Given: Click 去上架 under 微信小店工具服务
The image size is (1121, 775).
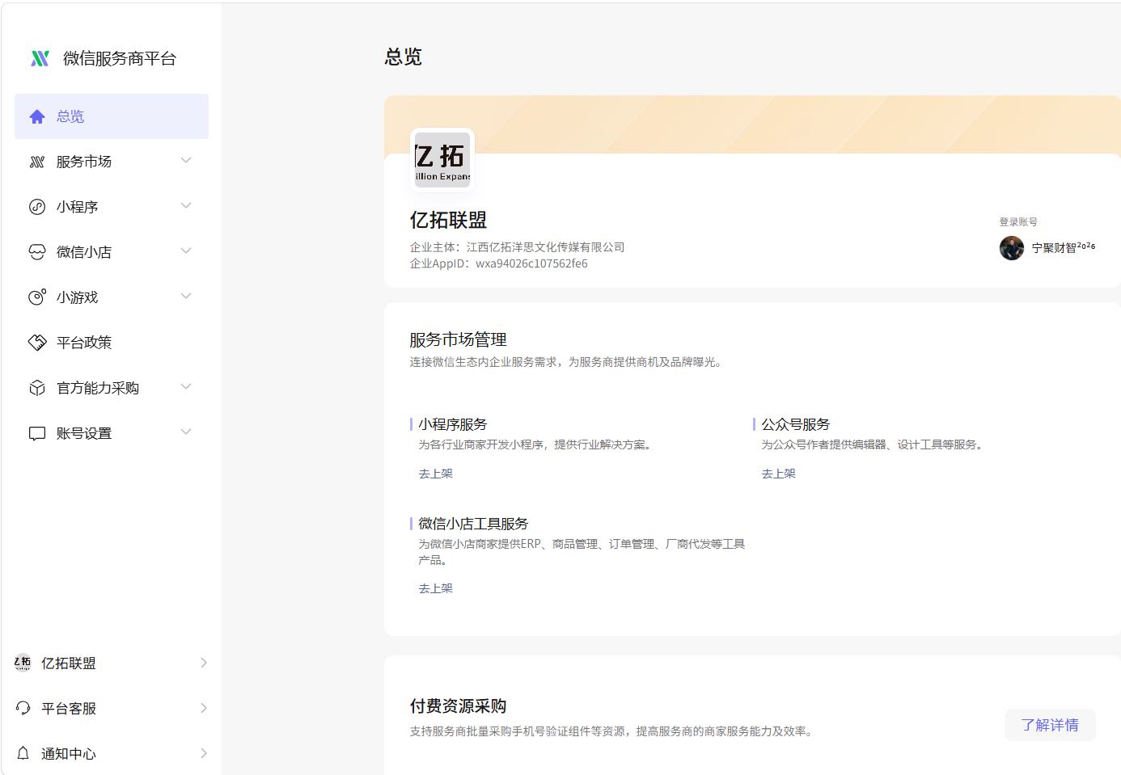Looking at the screenshot, I should [x=435, y=588].
